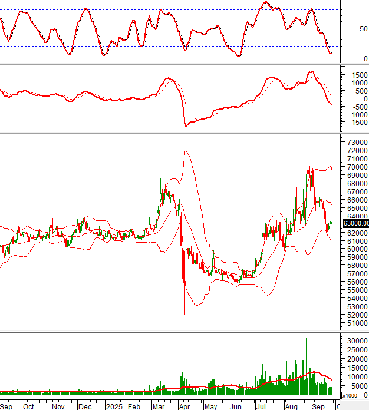The width and height of the screenshot is (369, 410).
Task: Click the 57000 price axis label
Action: point(356,274)
